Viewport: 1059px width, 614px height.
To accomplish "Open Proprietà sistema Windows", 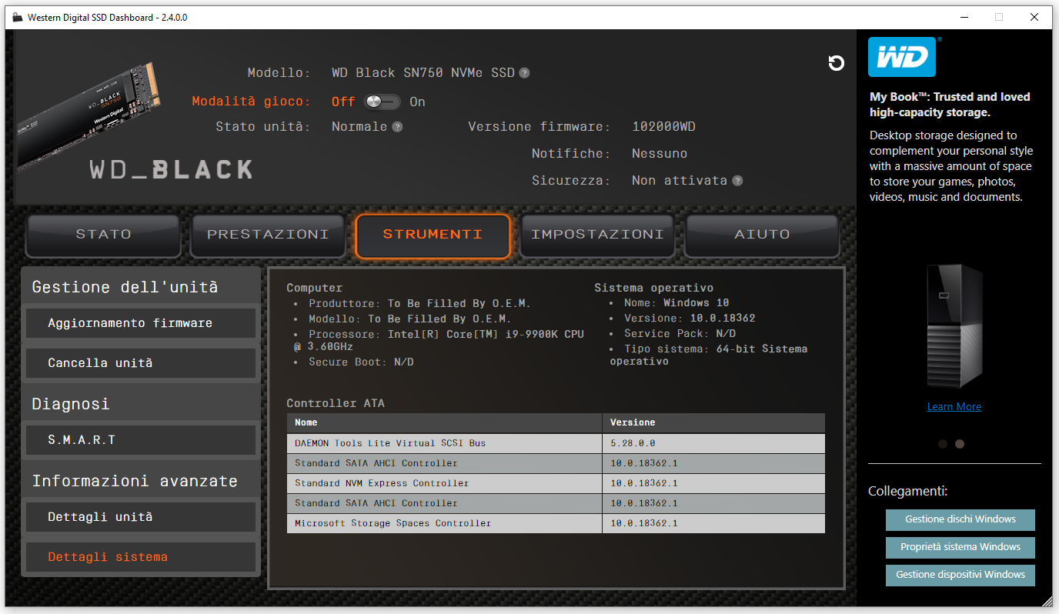I will (x=960, y=547).
